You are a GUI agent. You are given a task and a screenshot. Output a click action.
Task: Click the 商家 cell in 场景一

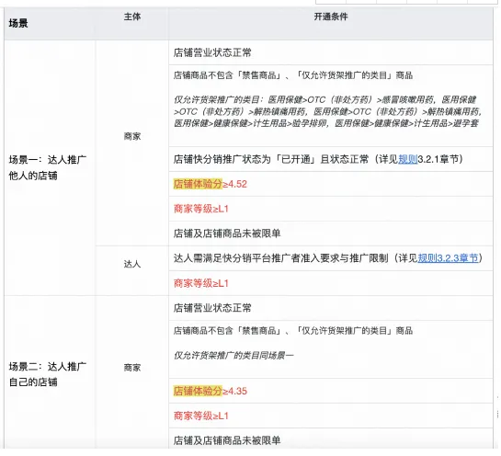132,136
